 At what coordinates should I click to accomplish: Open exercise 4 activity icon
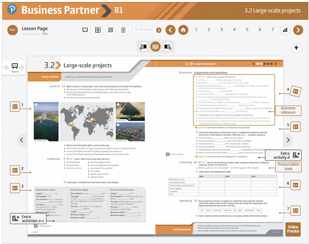295,91
